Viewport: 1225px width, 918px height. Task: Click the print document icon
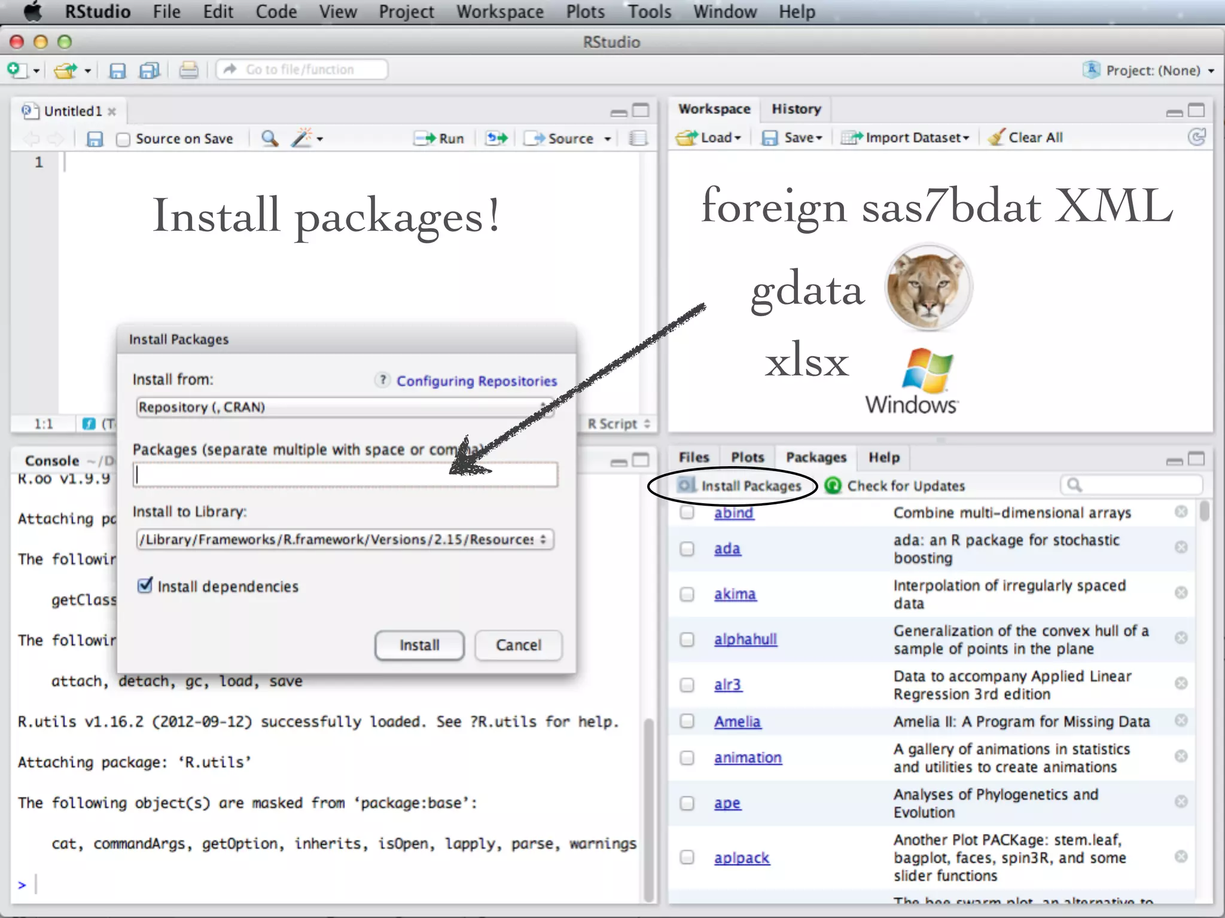(x=188, y=71)
